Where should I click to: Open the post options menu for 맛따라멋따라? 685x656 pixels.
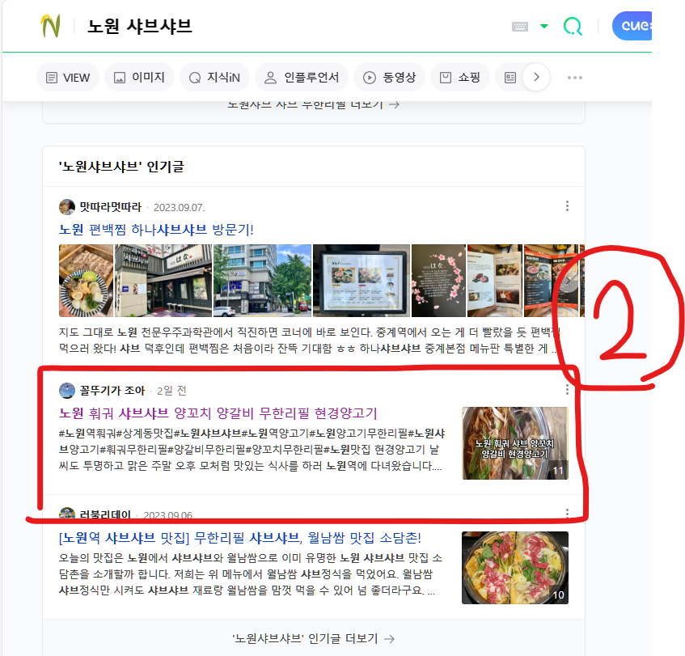(x=567, y=205)
